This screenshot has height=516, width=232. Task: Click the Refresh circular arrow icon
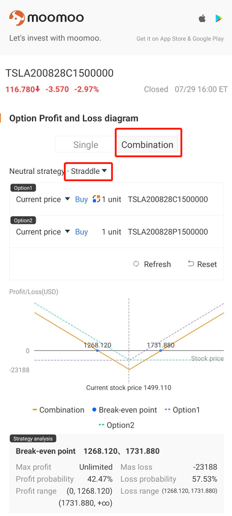coord(136,264)
